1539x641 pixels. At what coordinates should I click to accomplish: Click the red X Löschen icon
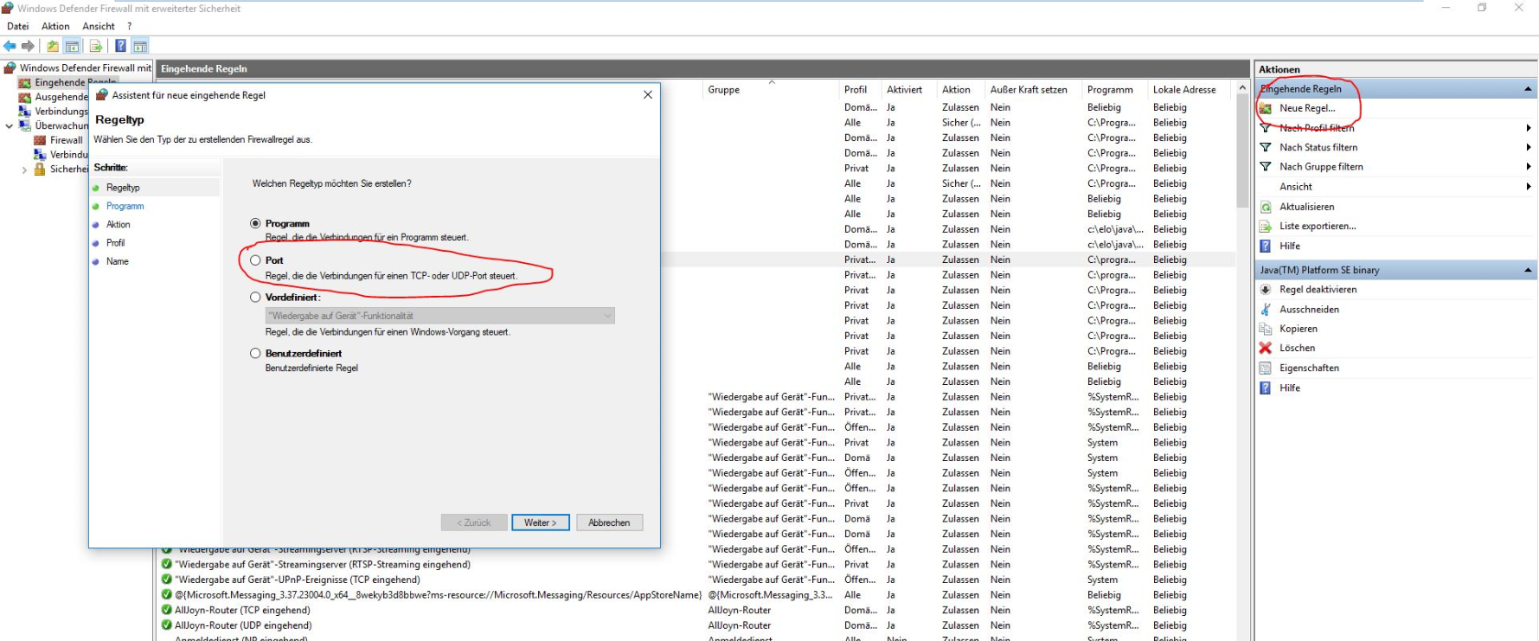1265,348
